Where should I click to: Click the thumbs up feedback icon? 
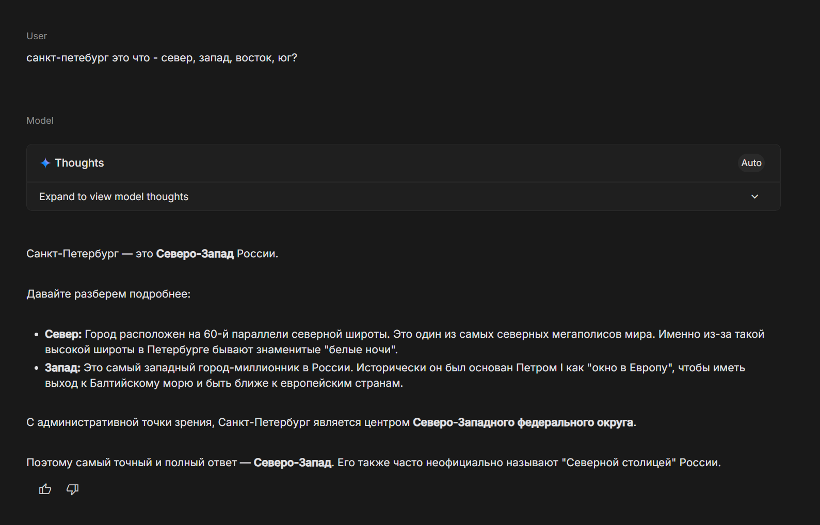[x=45, y=489]
